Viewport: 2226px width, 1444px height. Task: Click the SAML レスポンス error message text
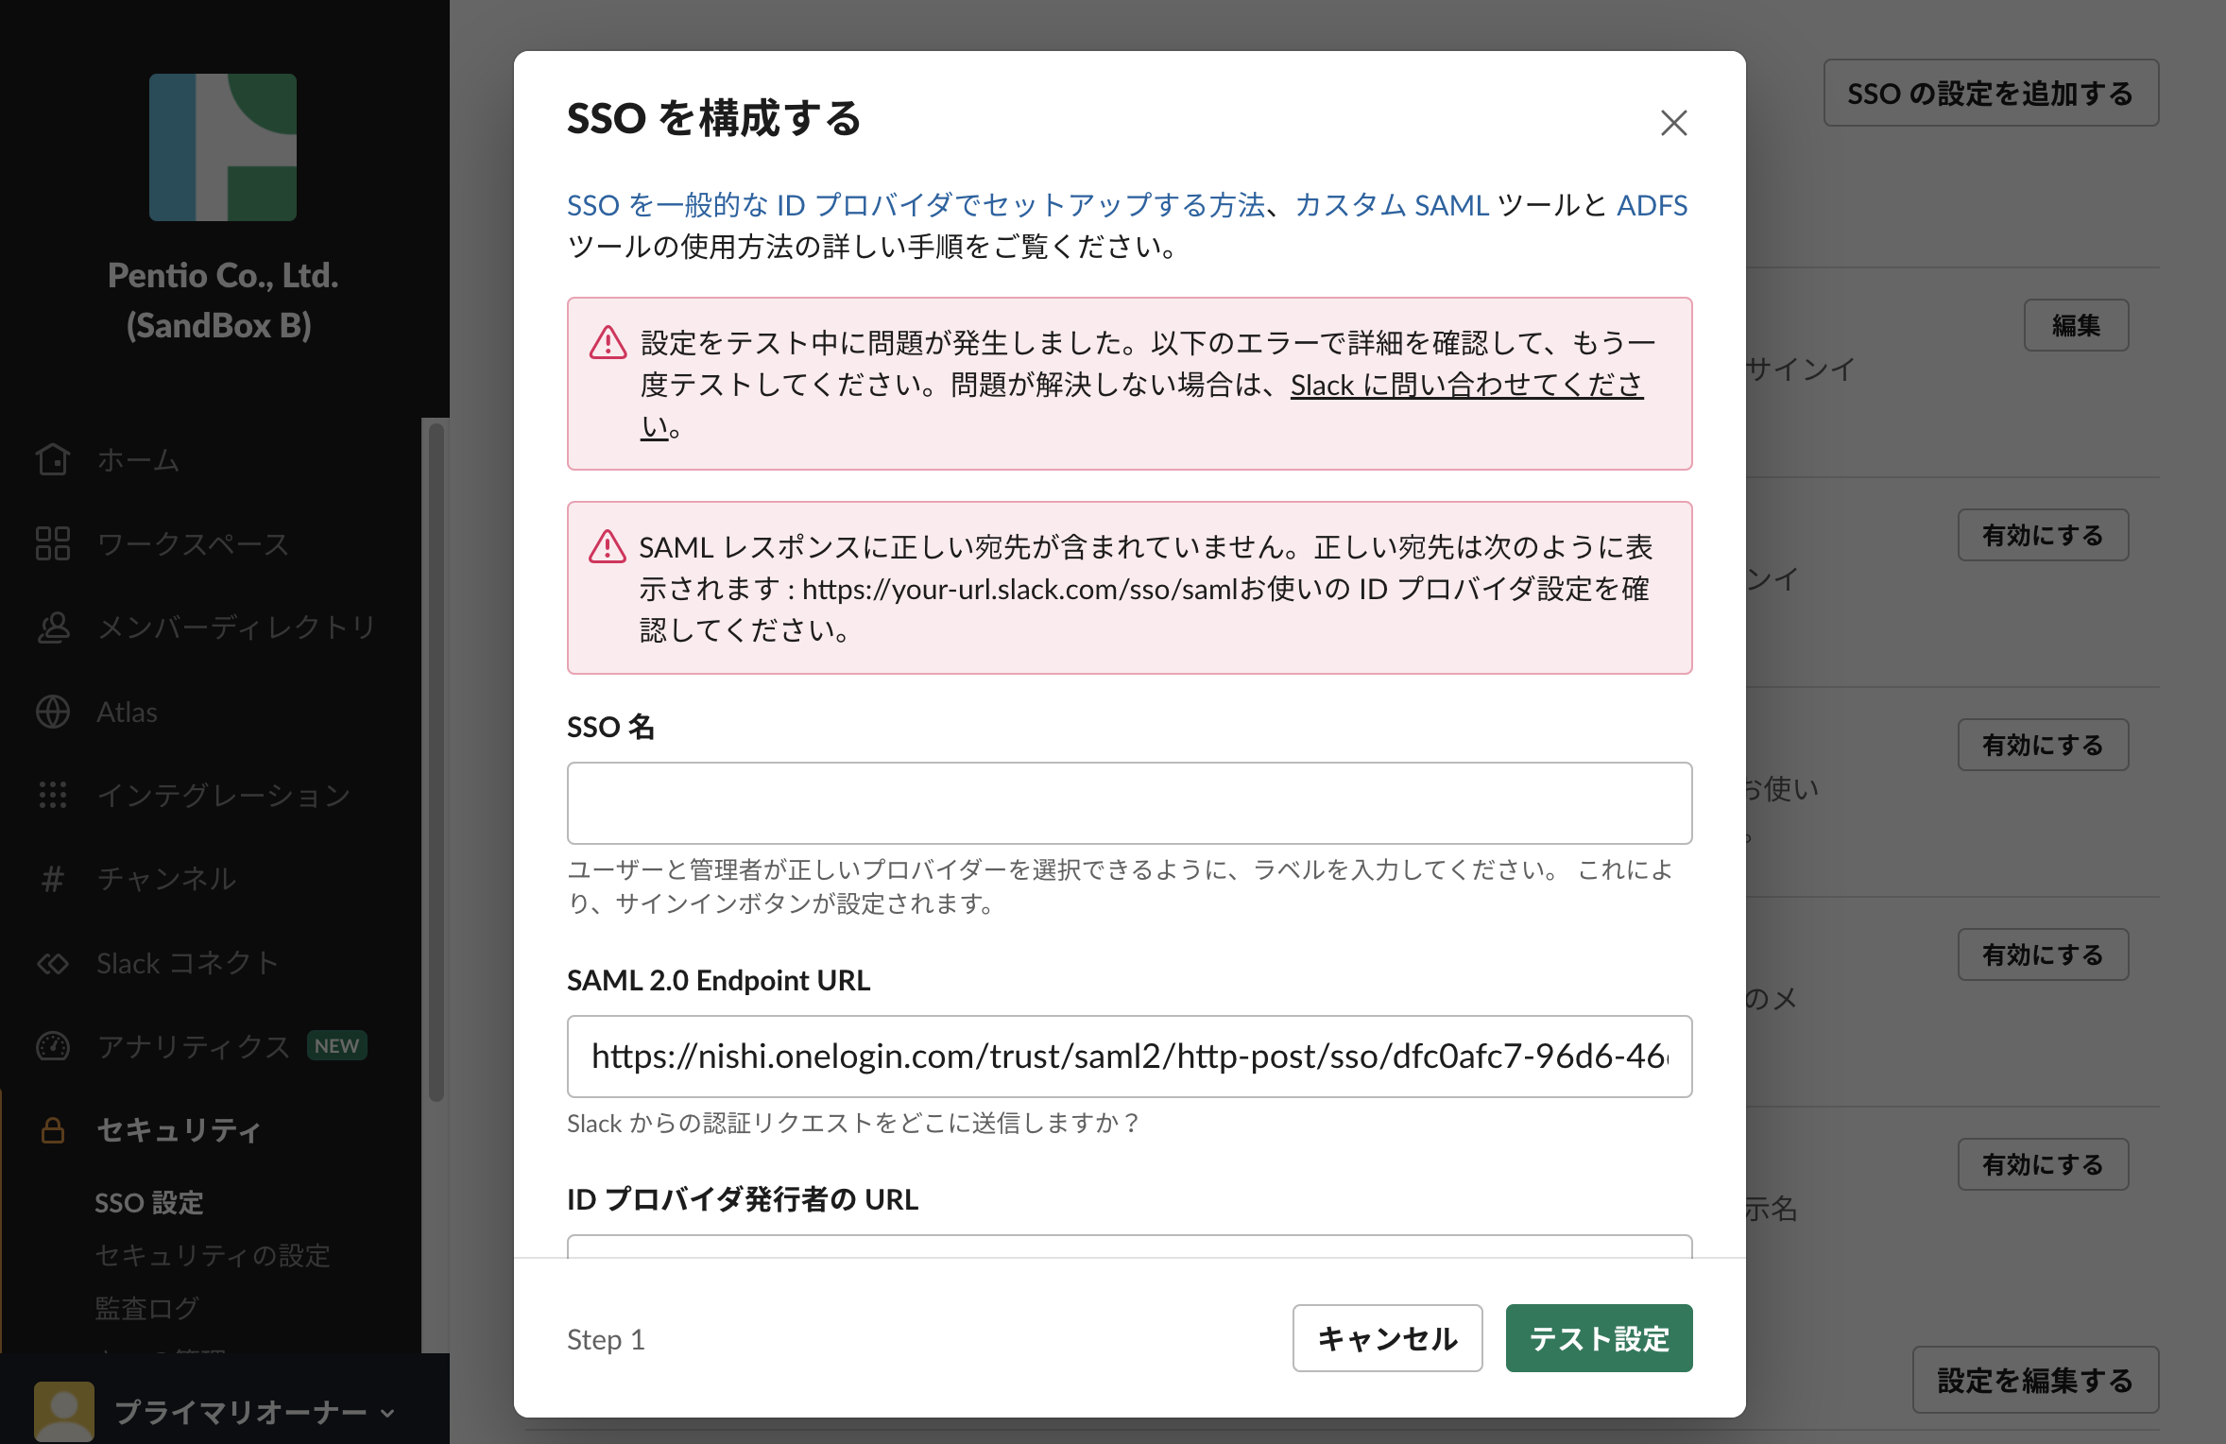click(1146, 588)
